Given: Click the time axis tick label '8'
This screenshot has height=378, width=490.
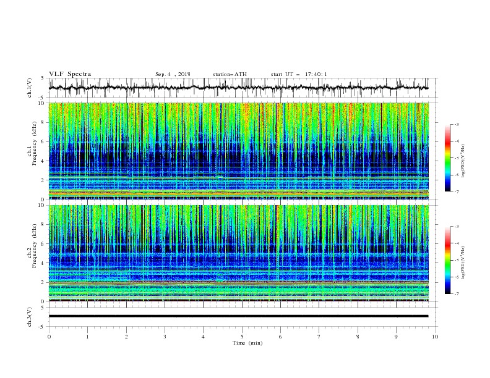Looking at the screenshot, I should click(358, 337).
